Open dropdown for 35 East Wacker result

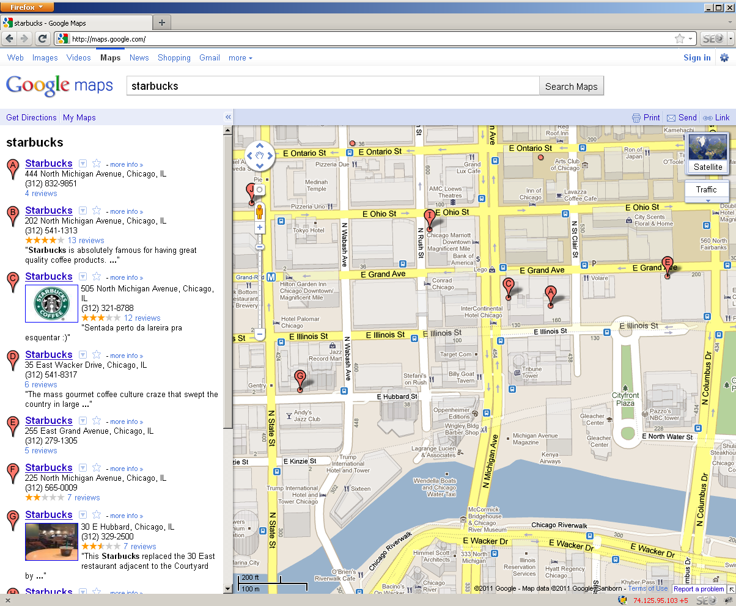(83, 355)
